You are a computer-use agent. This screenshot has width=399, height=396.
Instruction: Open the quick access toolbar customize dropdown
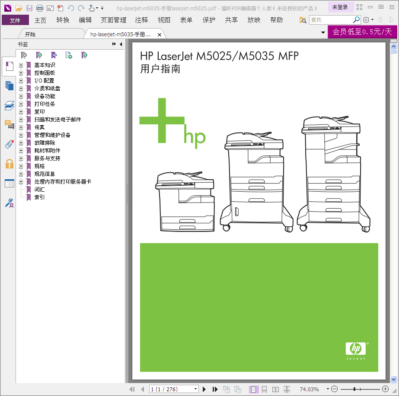pyautogui.click(x=102, y=8)
